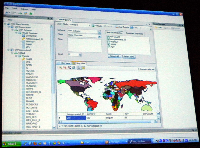Toggle the KEY property checkbox
The width and height of the screenshot is (200, 148).
tap(108, 47)
